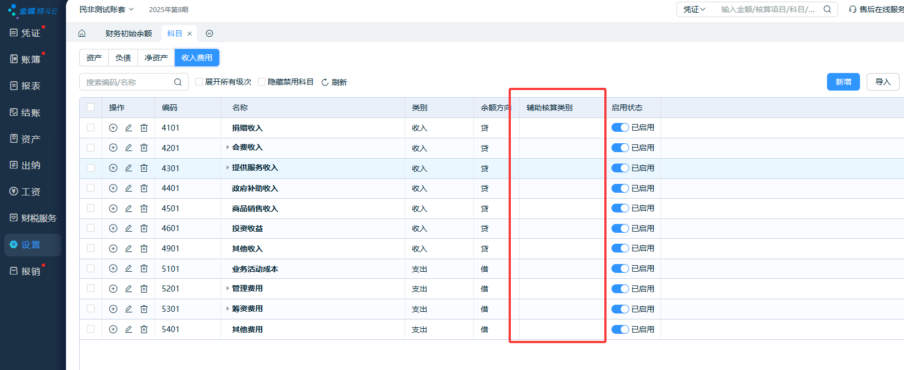The width and height of the screenshot is (904, 370).
Task: Click edit pencil icon for 5401 其他费用
Action: (129, 329)
